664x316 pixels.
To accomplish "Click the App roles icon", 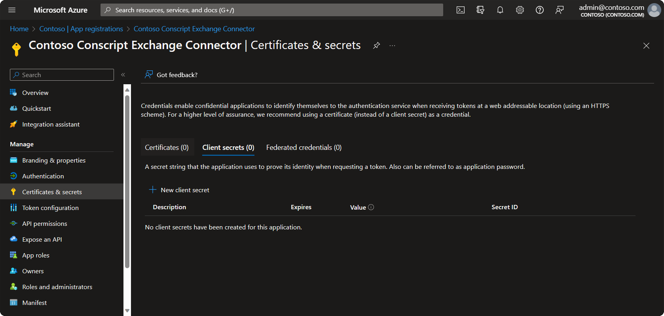I will pos(13,255).
